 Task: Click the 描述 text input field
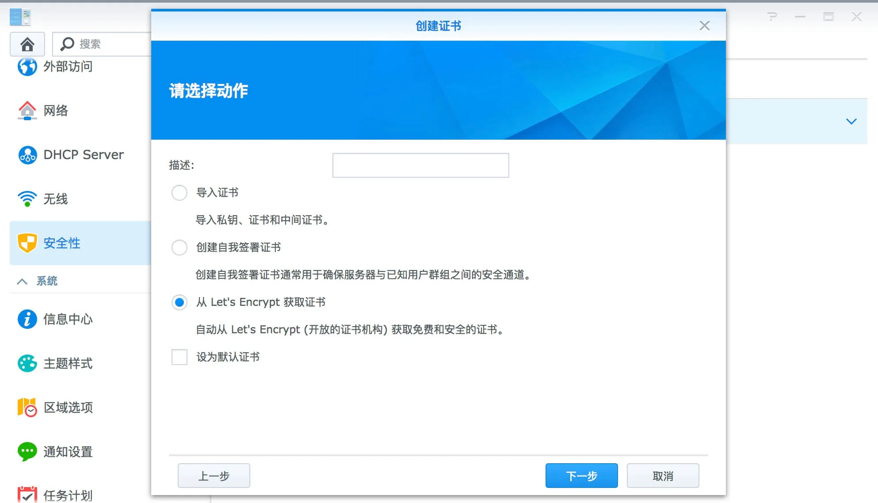(420, 165)
